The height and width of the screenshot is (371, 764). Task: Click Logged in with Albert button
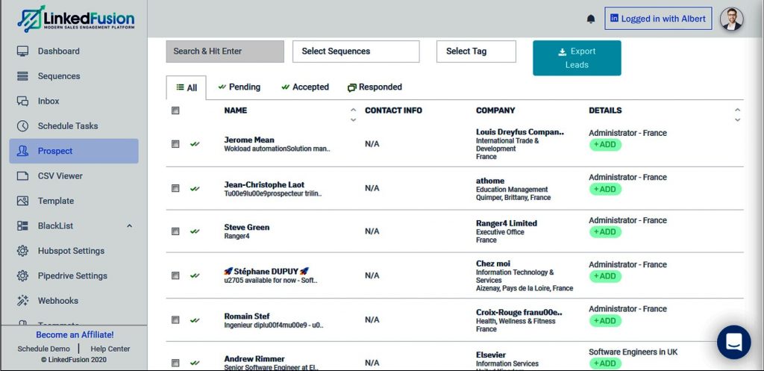(x=658, y=19)
